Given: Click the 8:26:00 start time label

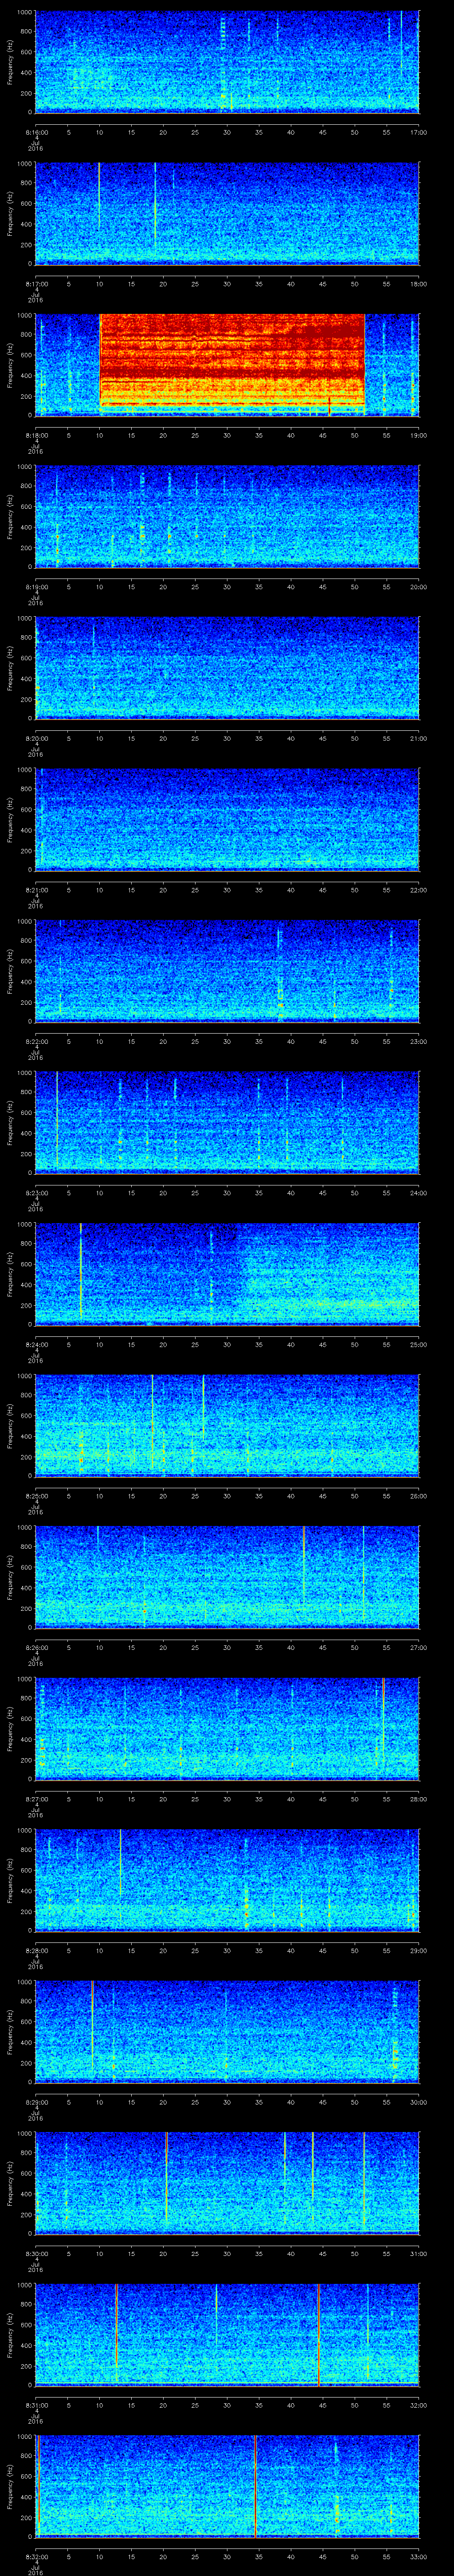Looking at the screenshot, I should click(x=37, y=1648).
